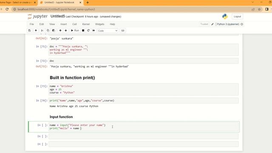Reload the page
This screenshot has height=153, width=272.
pyautogui.click(x=7, y=9)
